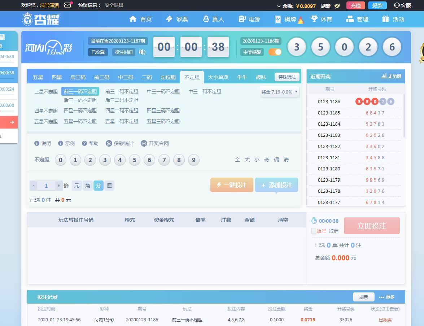Click the card games icon

[278, 19]
